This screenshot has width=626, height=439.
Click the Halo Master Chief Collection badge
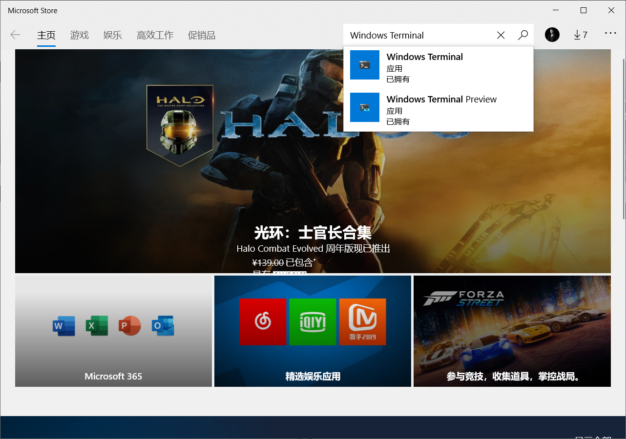(180, 125)
